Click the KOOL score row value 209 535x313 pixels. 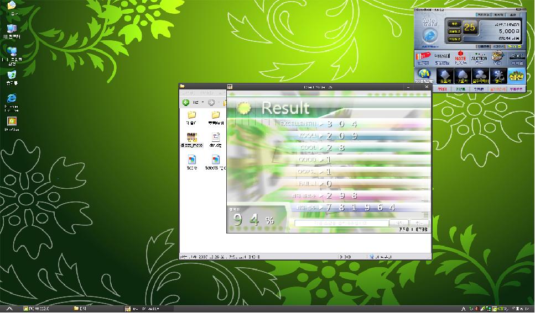tap(341, 136)
